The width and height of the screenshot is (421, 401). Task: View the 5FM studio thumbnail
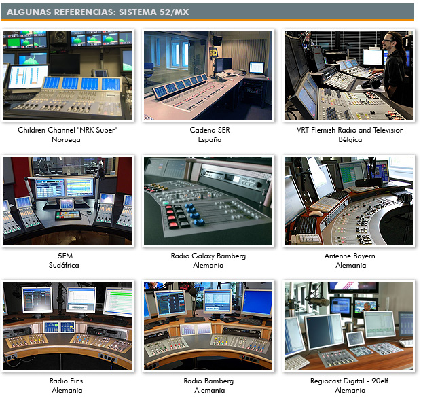pyautogui.click(x=68, y=201)
